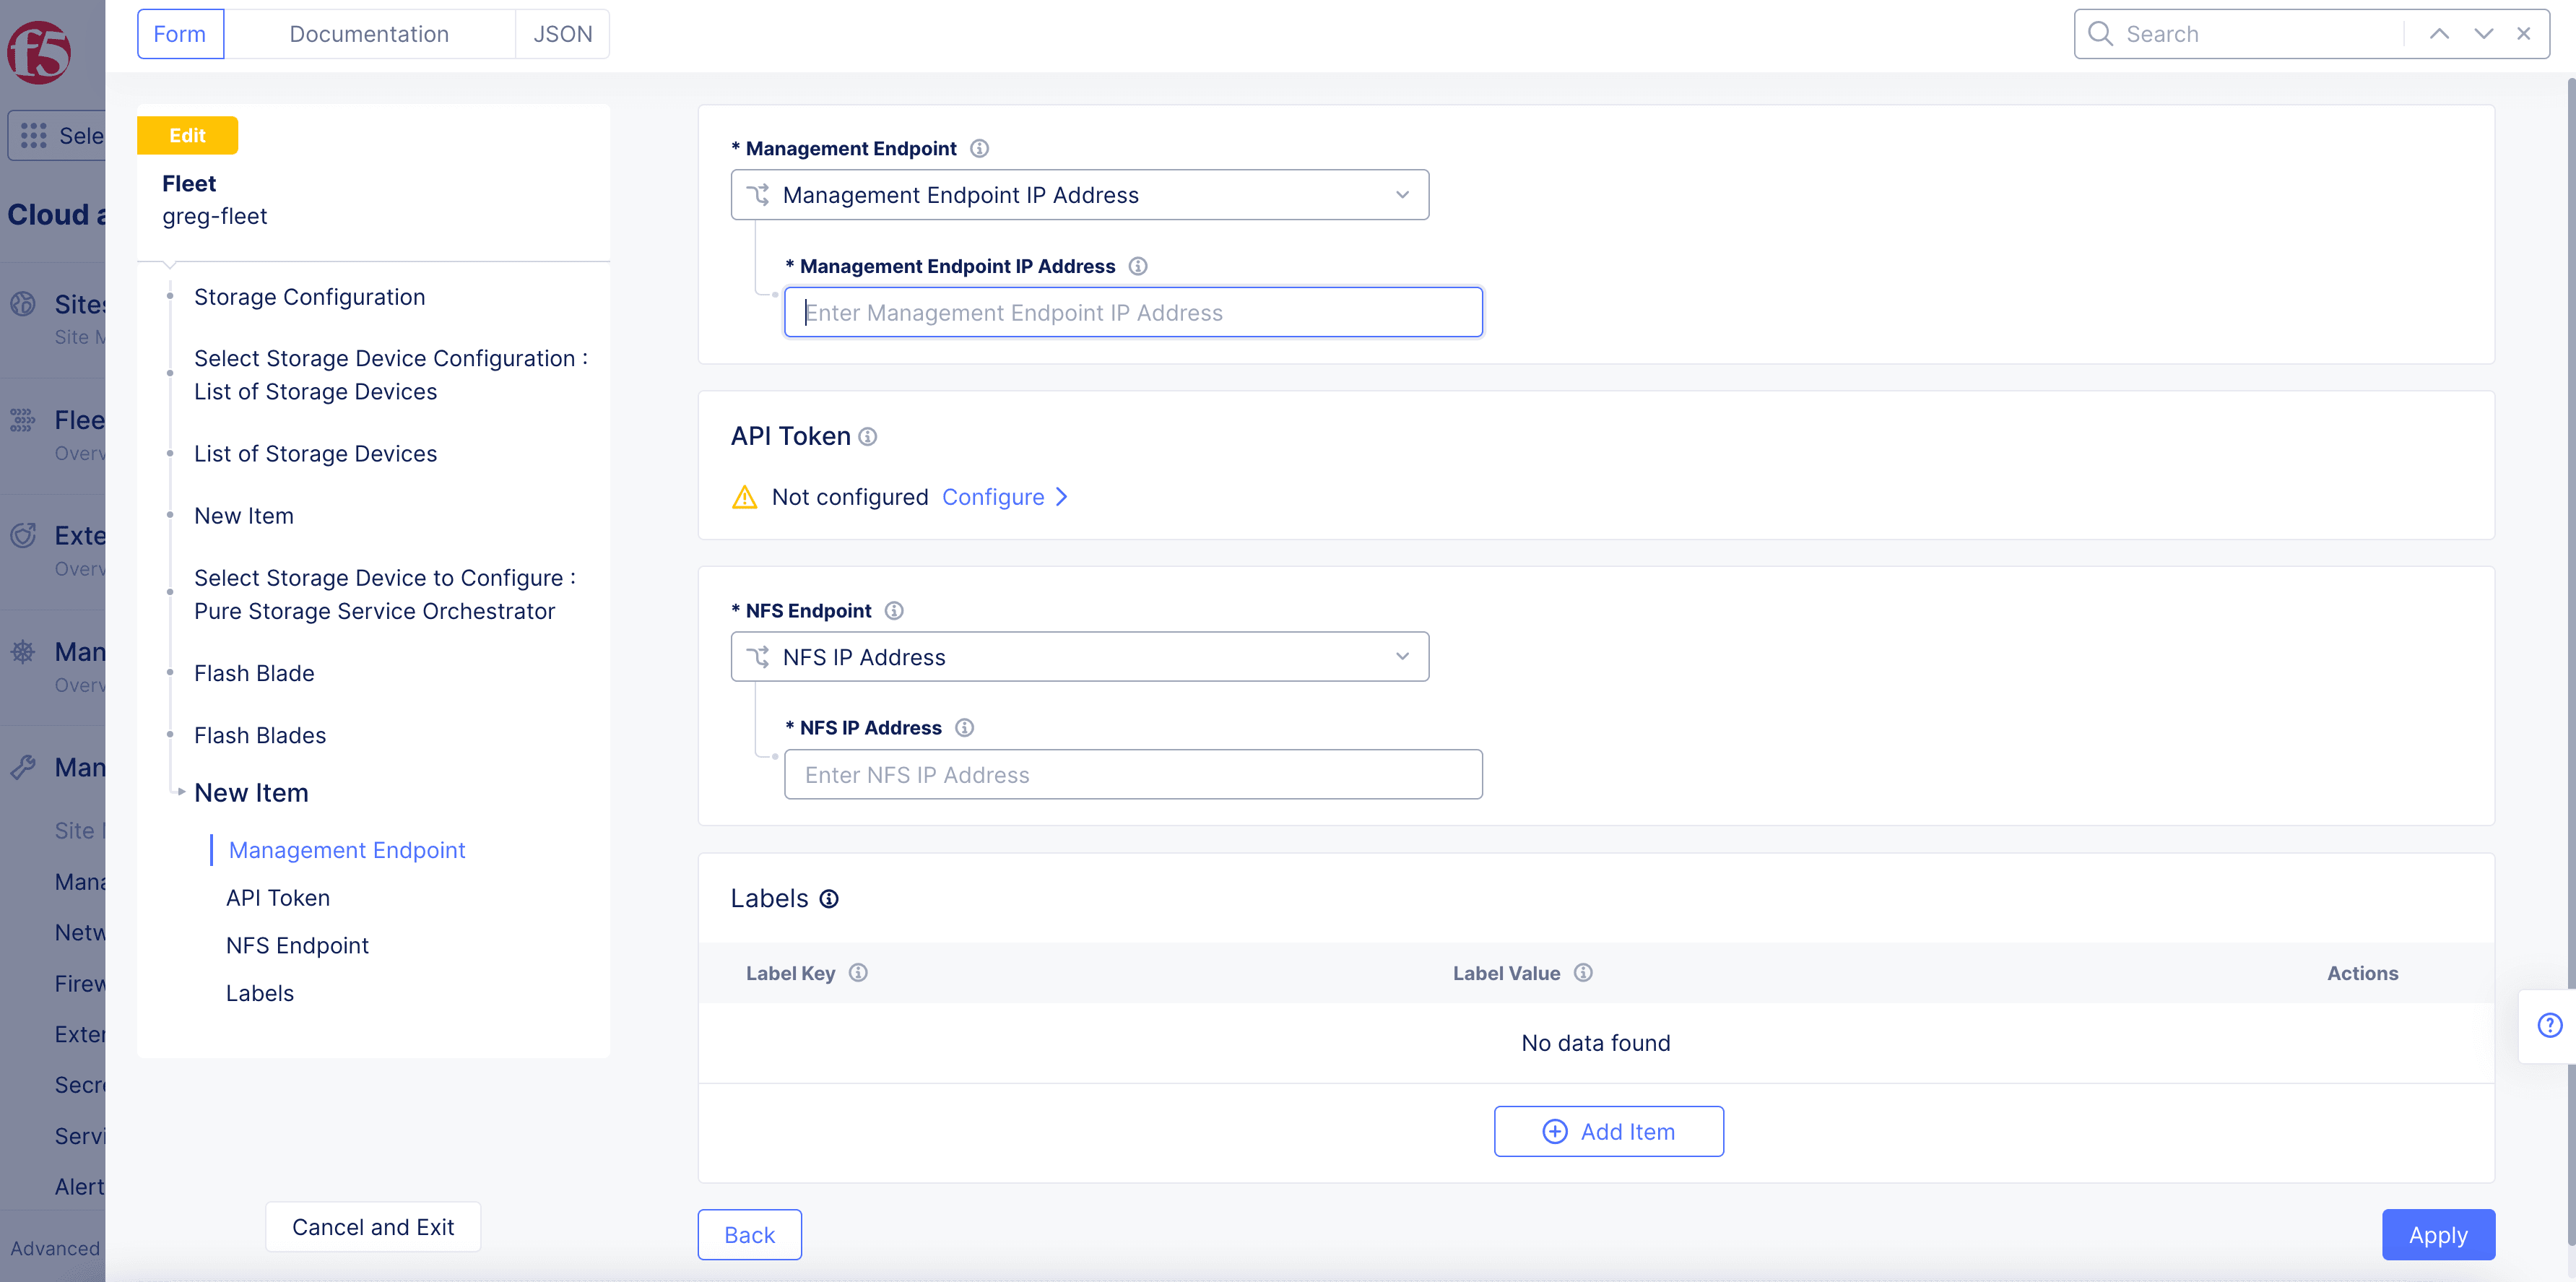Click Add Item in Labels section

click(x=1608, y=1131)
